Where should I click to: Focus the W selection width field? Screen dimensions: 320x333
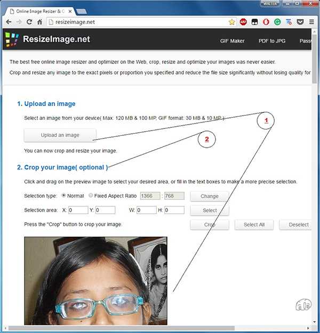(147, 210)
